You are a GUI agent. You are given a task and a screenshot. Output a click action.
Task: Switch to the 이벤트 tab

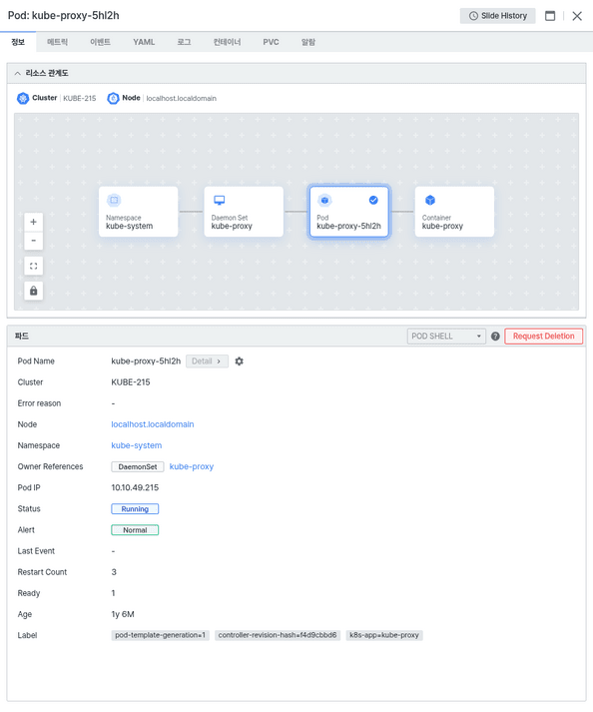[100, 42]
